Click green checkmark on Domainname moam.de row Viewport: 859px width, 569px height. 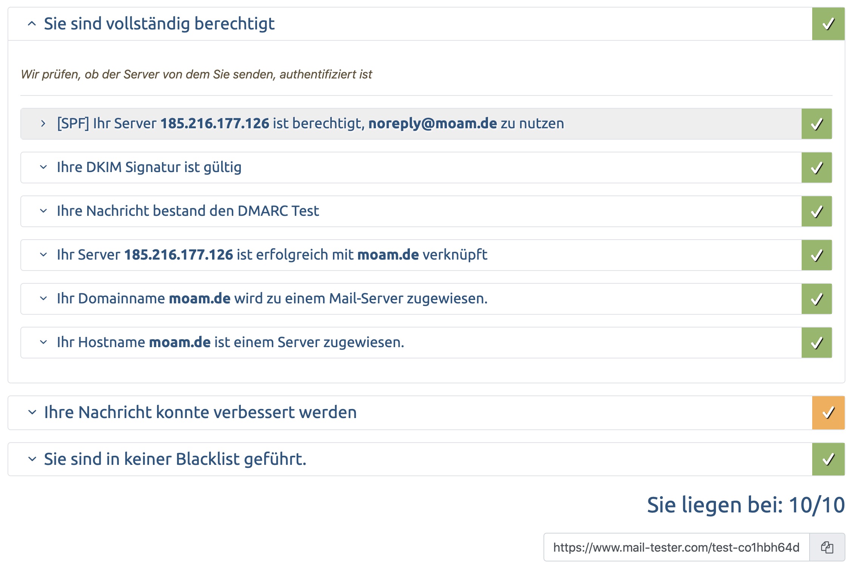pyautogui.click(x=816, y=299)
